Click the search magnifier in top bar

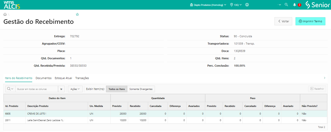(x=286, y=5)
